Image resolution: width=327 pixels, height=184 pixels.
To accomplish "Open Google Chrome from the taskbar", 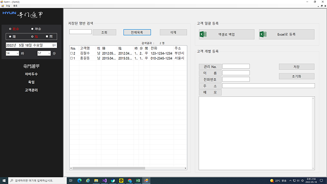I will pos(130,180).
